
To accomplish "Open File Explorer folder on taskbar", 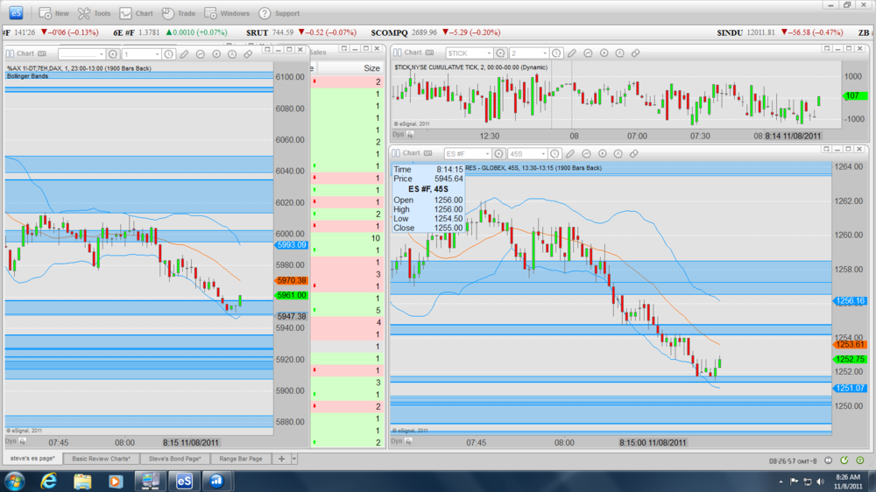I will 82,481.
